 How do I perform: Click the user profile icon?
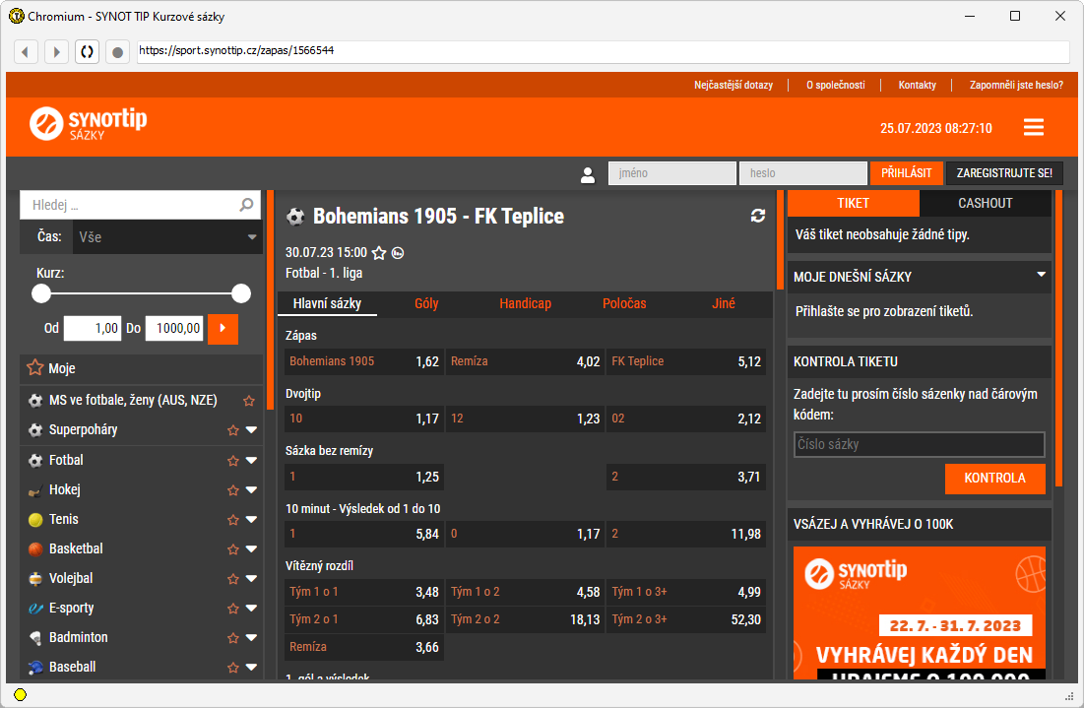click(x=588, y=175)
